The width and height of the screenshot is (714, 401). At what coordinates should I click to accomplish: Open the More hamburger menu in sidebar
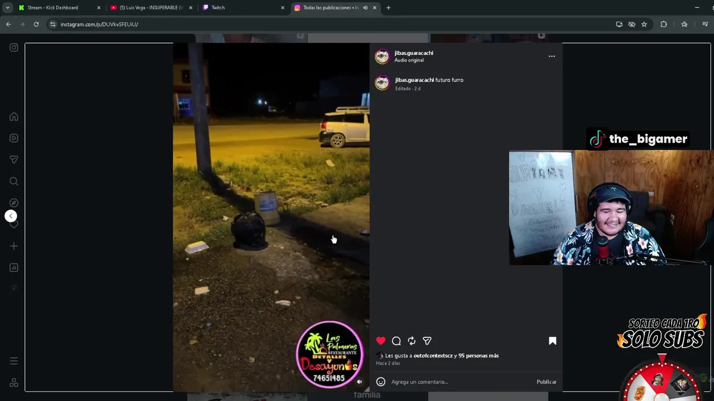(14, 361)
